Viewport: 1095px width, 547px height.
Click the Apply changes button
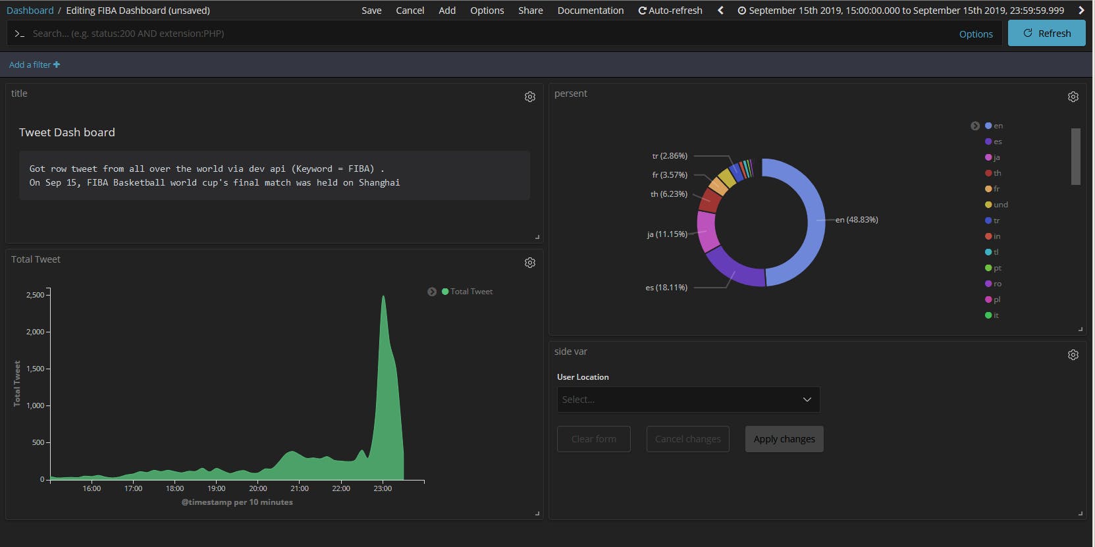pos(784,439)
